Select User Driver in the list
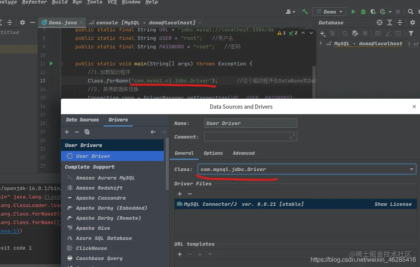This screenshot has height=267, width=420. coord(112,156)
